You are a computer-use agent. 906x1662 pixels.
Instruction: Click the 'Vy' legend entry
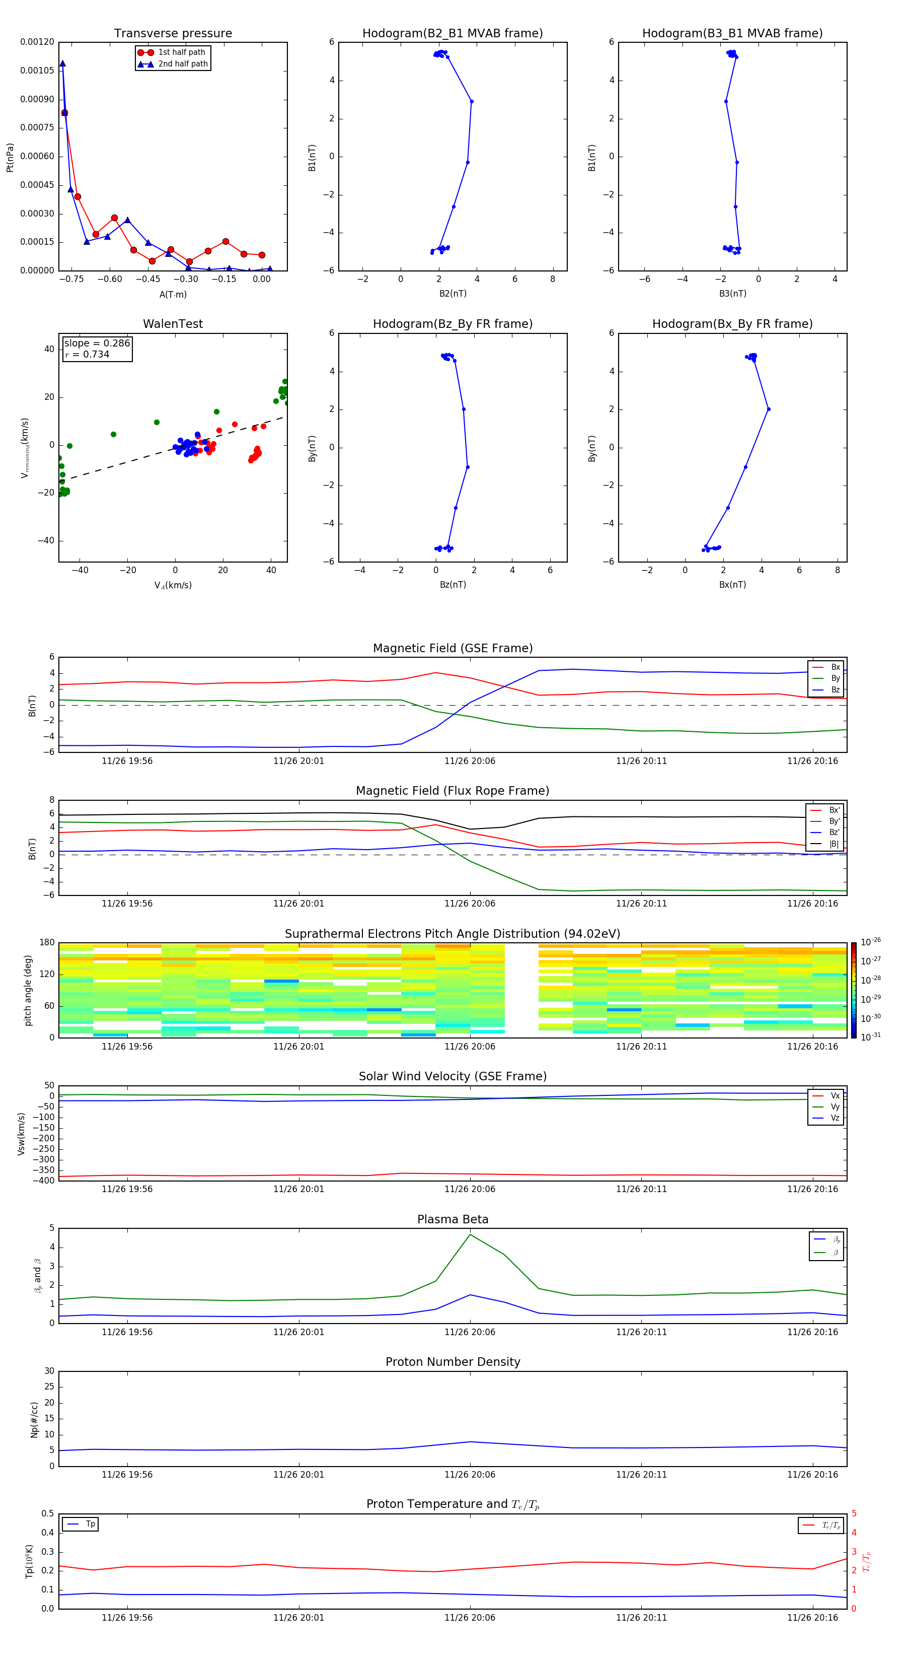pos(826,1106)
